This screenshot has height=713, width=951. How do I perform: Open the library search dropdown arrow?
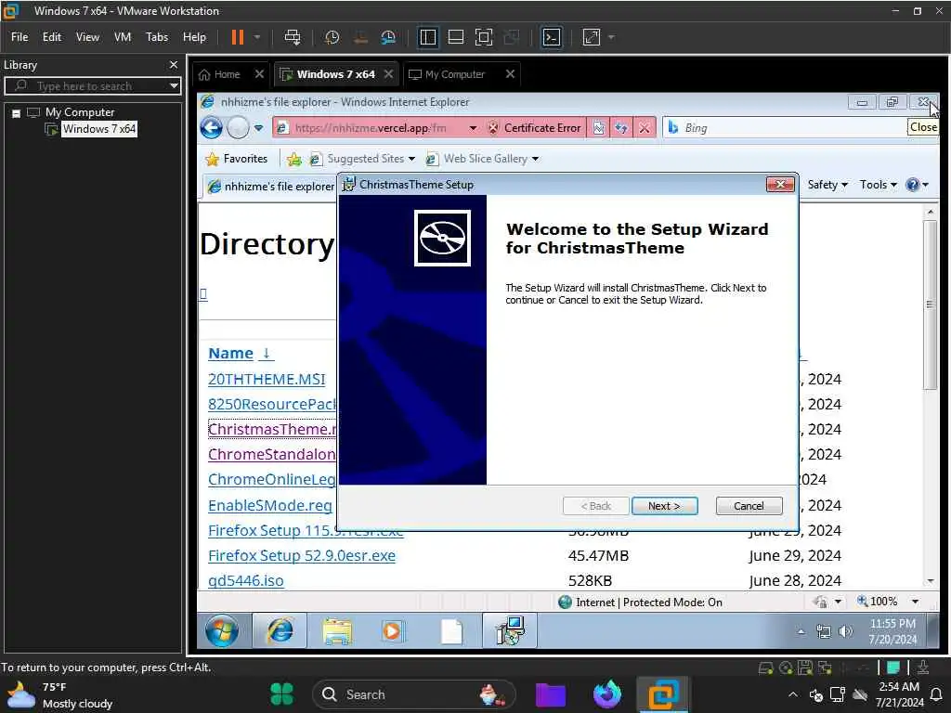[x=174, y=86]
